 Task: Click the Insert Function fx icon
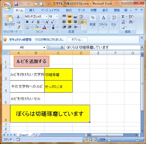[x=62, y=48]
